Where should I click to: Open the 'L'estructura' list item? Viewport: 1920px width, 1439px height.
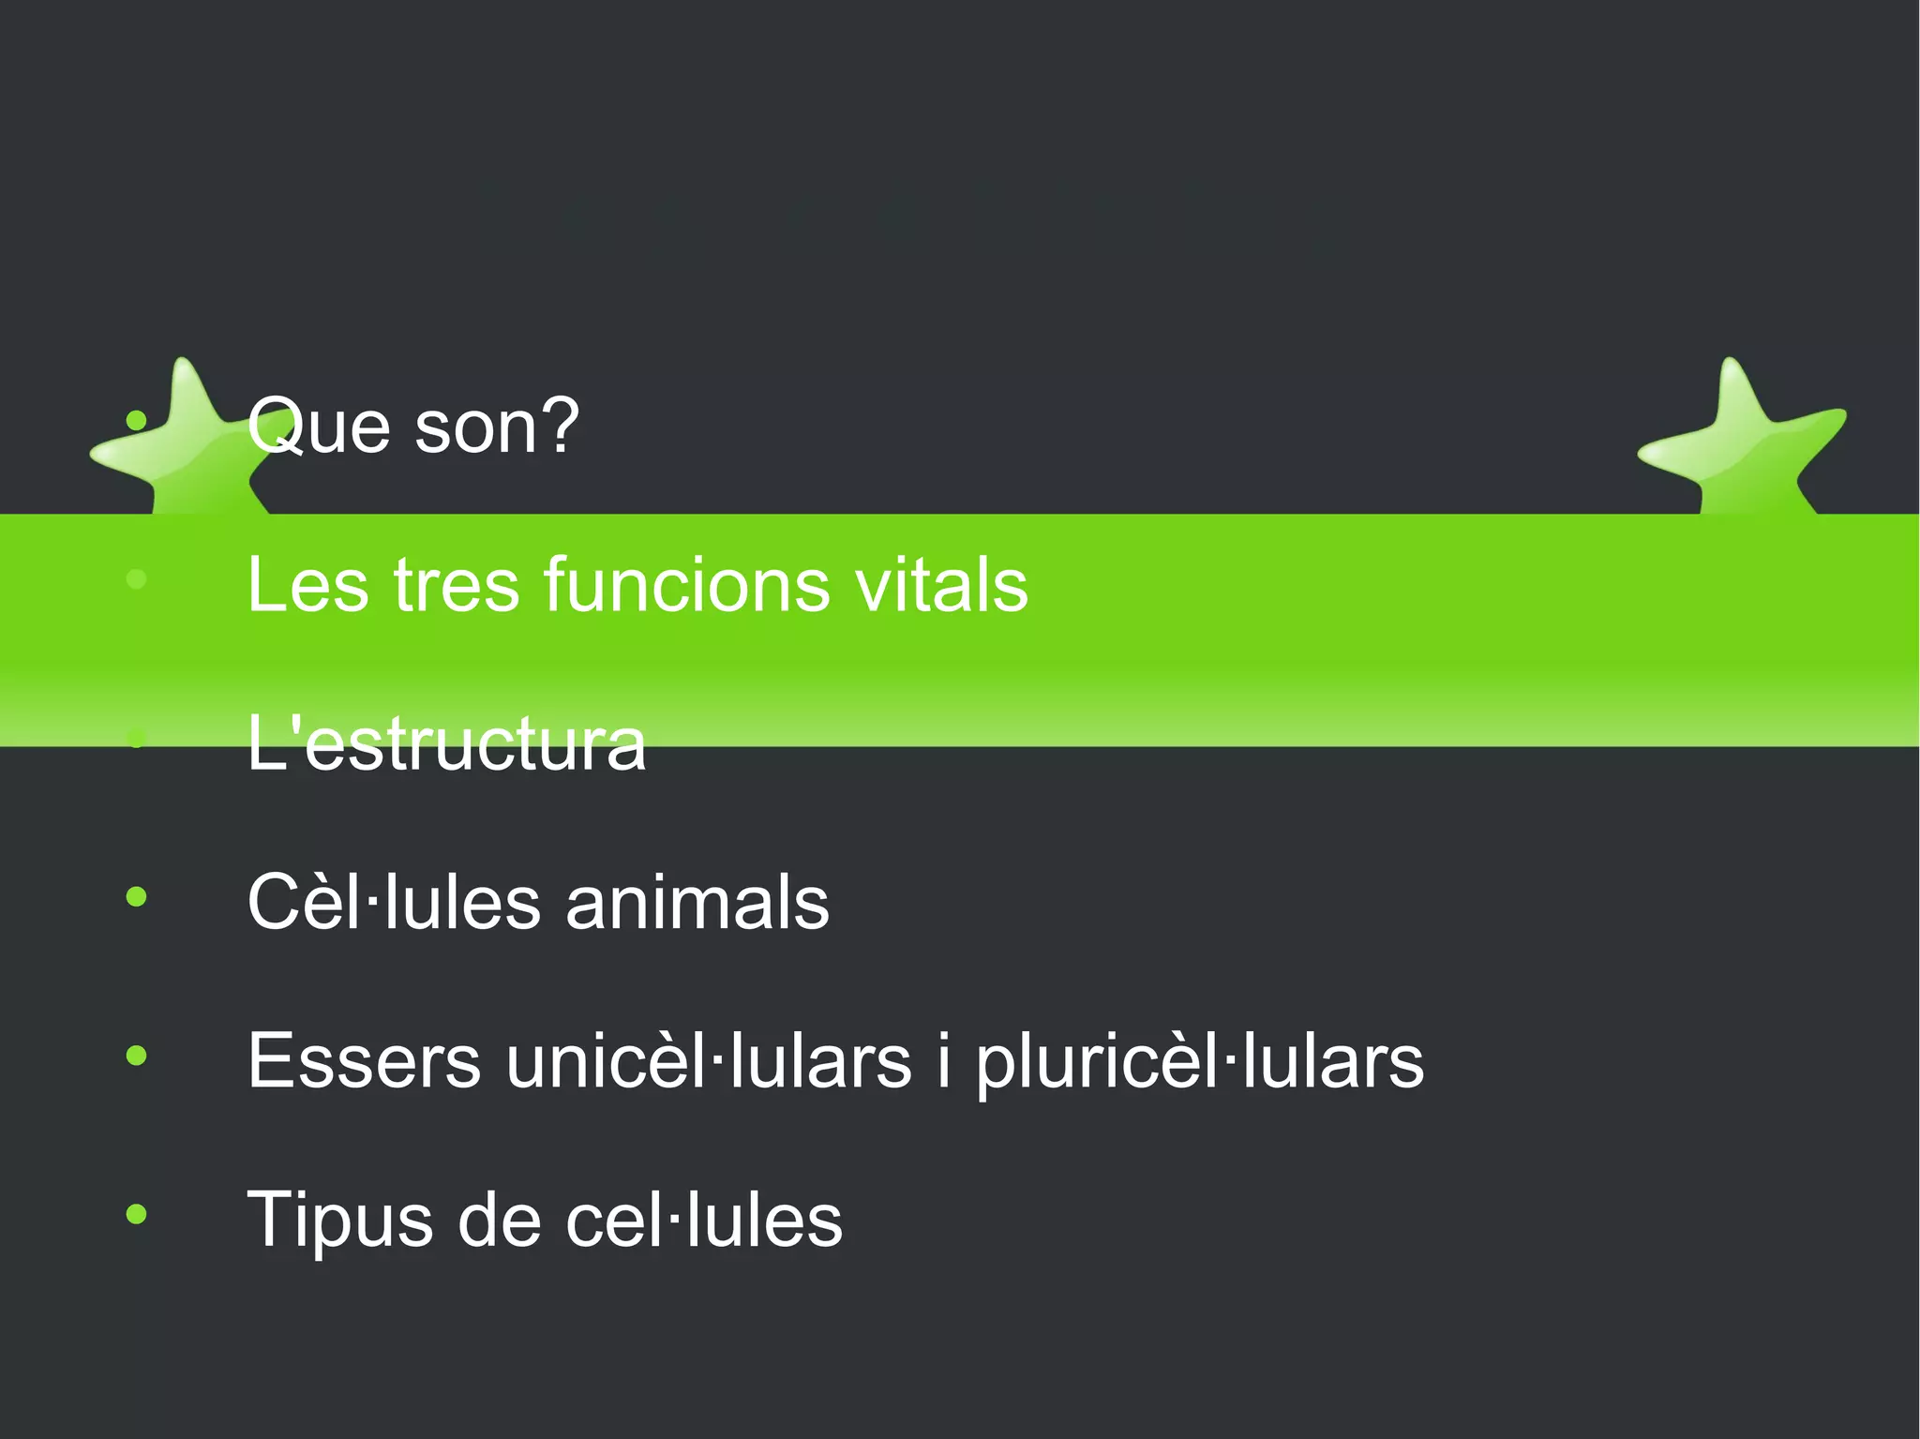pos(446,743)
